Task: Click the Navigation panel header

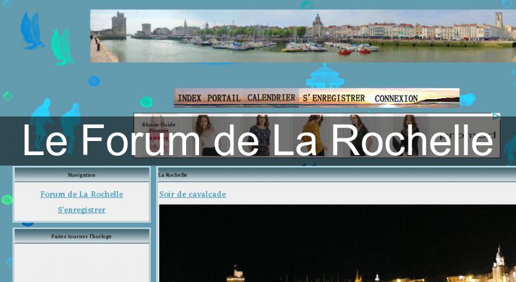Action: (x=82, y=175)
